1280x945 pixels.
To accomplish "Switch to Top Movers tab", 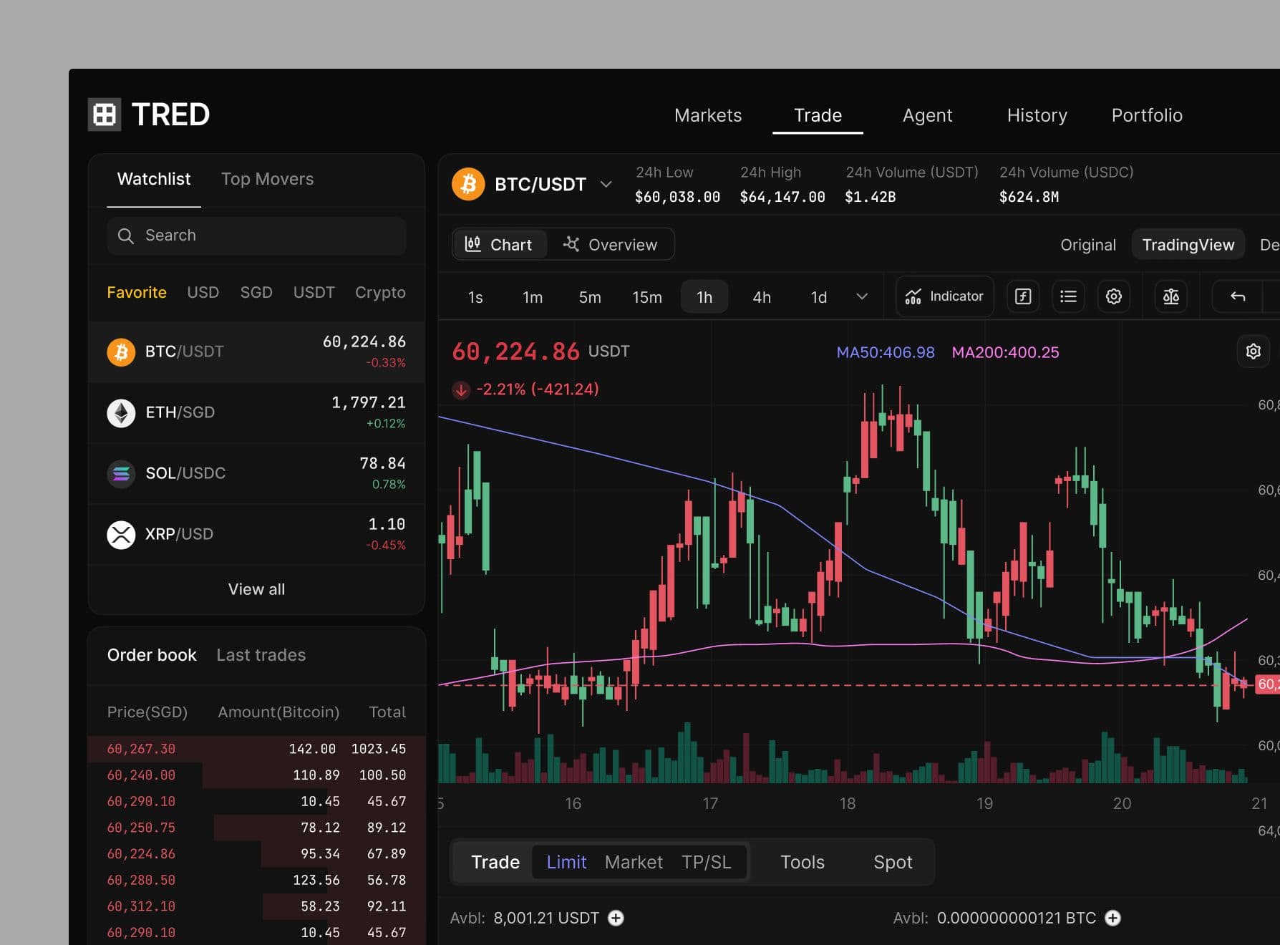I will pyautogui.click(x=267, y=179).
